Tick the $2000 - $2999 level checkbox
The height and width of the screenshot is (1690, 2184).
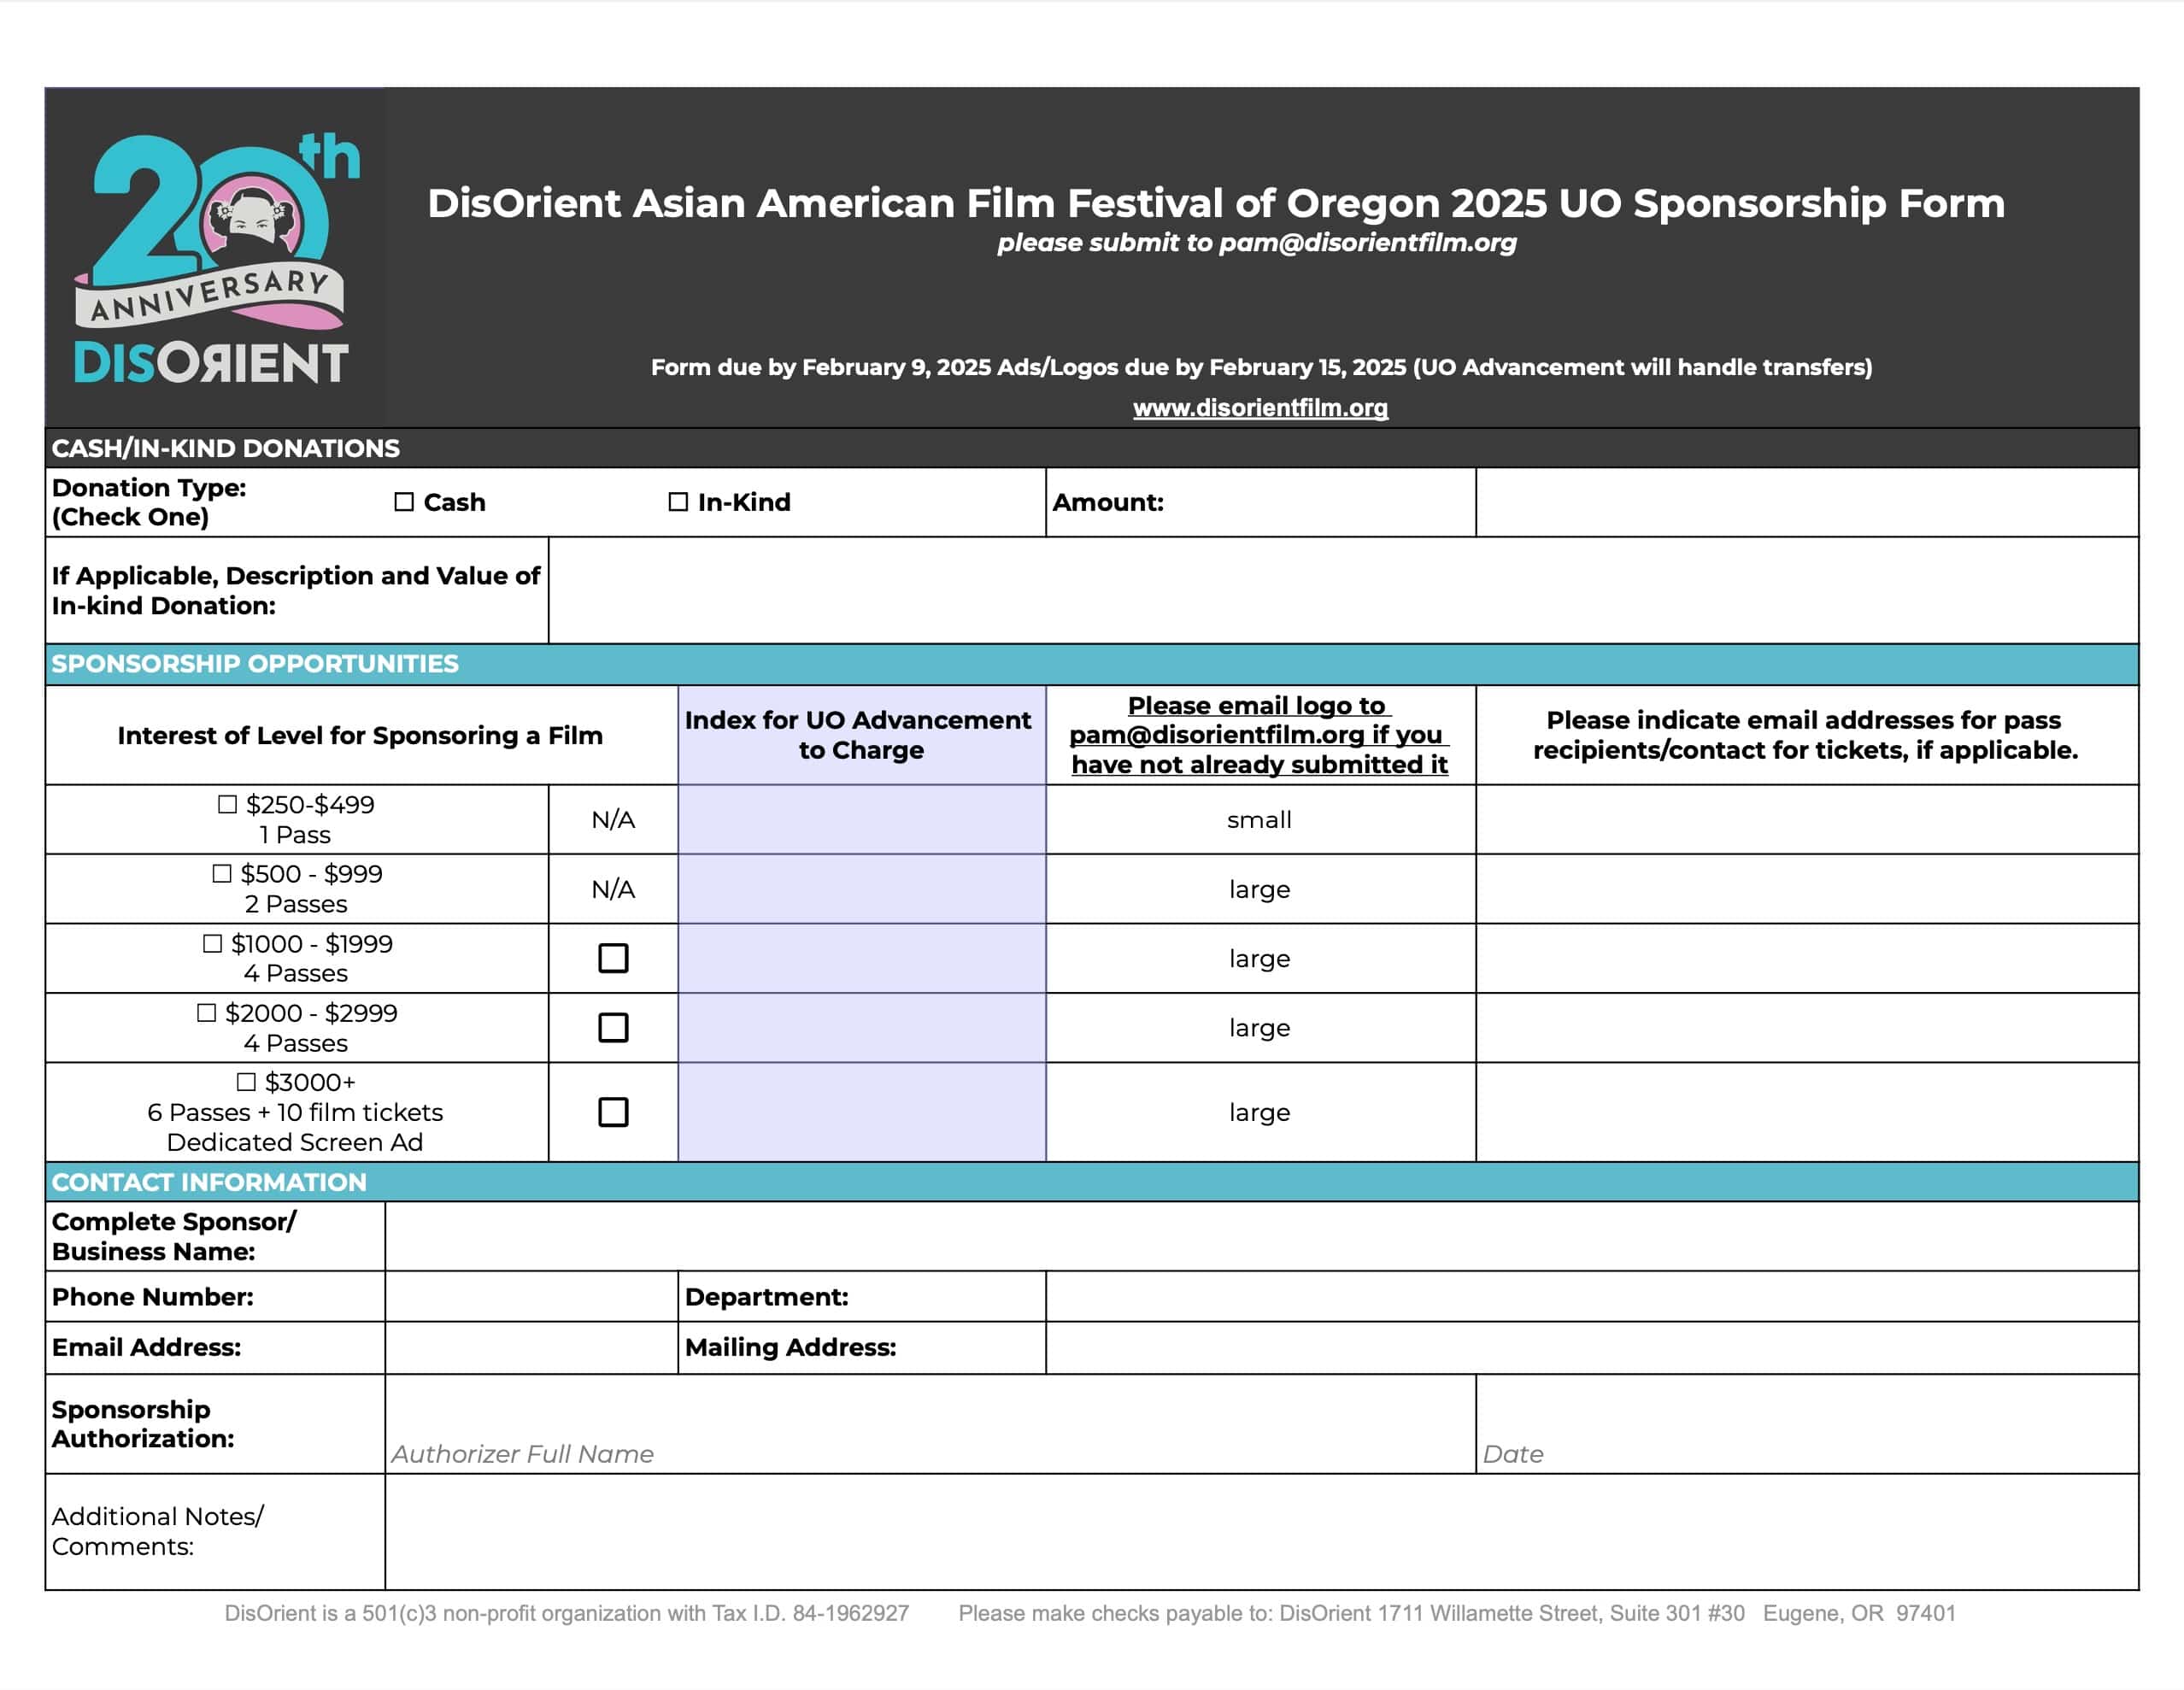[x=206, y=1012]
